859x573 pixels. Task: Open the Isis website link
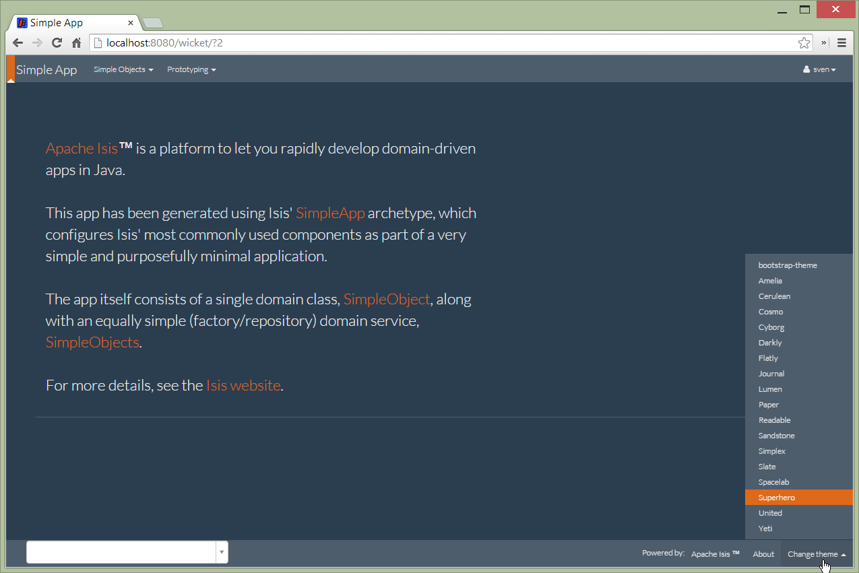(x=243, y=385)
